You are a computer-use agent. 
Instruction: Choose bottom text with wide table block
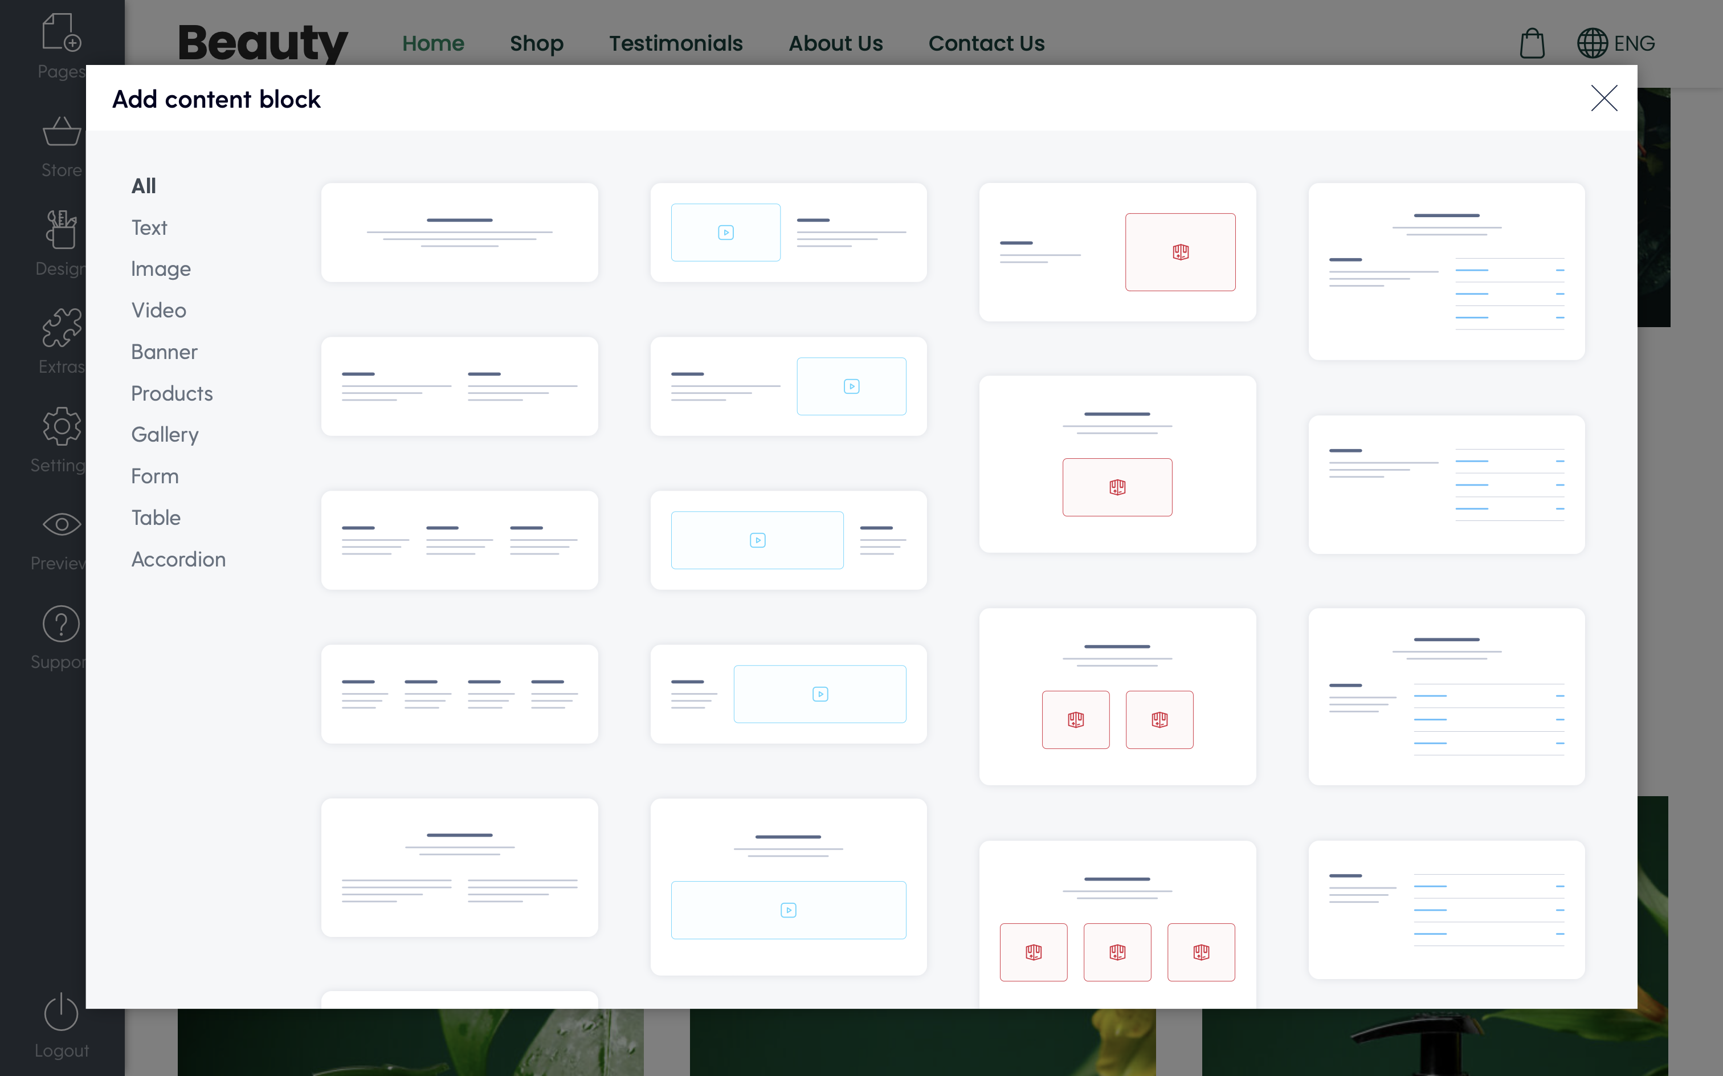point(1446,910)
